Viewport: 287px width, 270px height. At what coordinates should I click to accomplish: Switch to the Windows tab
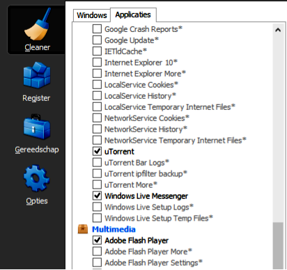coord(92,15)
